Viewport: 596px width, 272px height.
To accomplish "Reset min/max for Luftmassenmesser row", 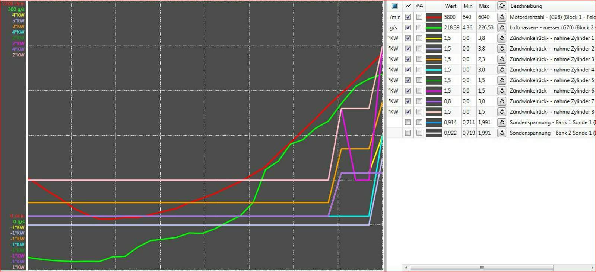I will [502, 27].
